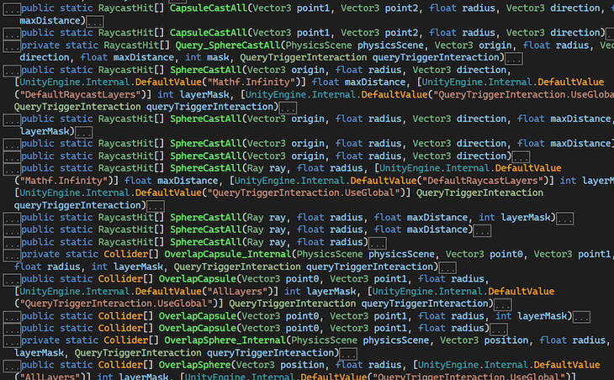
Task: Expand left fold box beside Query_SphereCastAll
Action: point(12,46)
